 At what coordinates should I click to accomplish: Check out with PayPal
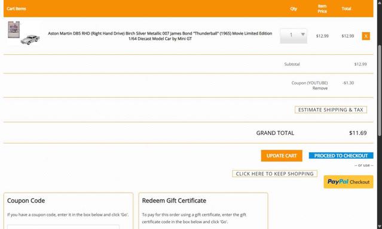pos(348,182)
